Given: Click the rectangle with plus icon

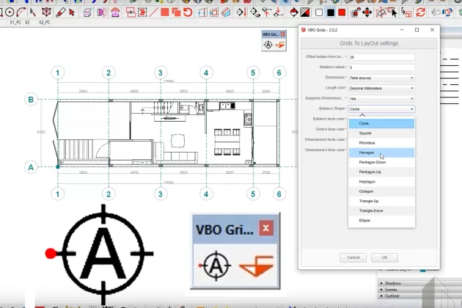Looking at the screenshot, I should click(131, 12).
